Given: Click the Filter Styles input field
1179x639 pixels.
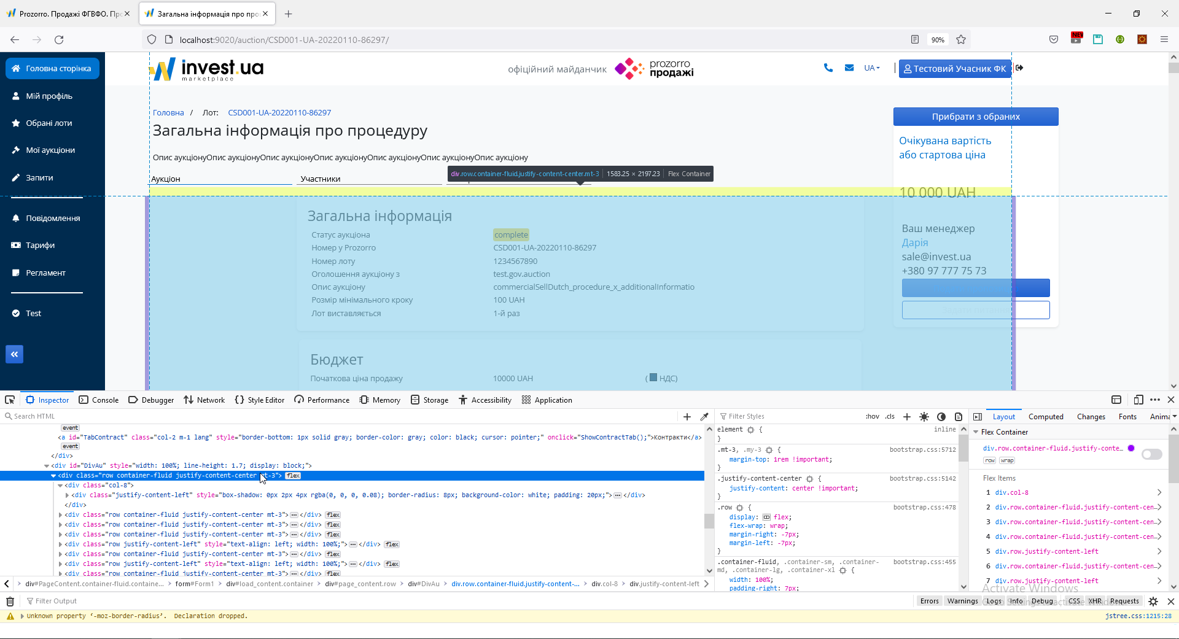Looking at the screenshot, I should (x=789, y=417).
